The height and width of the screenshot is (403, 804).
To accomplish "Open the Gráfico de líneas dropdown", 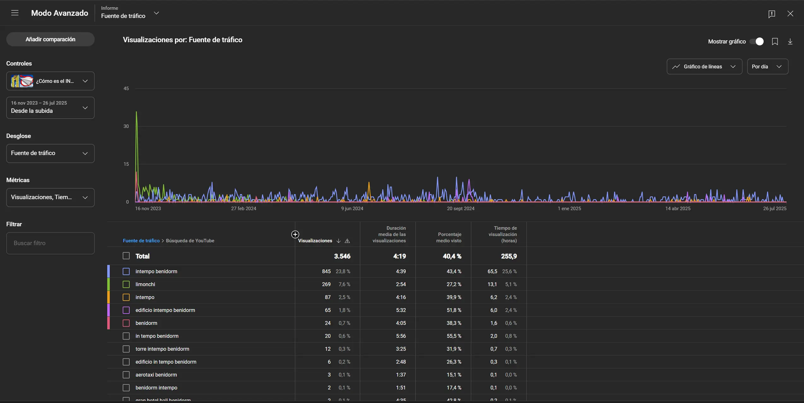I will click(x=704, y=67).
